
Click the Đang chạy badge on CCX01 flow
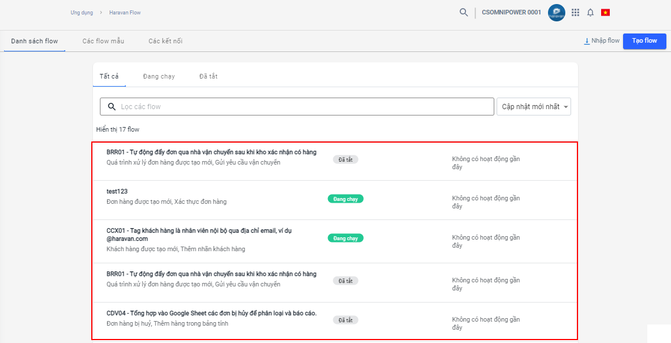345,238
